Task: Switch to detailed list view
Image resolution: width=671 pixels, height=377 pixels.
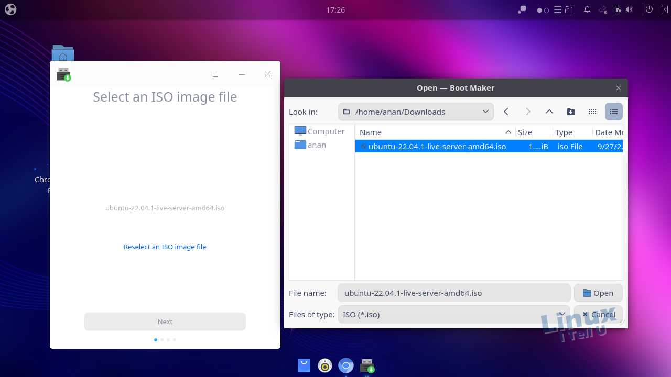Action: [614, 112]
